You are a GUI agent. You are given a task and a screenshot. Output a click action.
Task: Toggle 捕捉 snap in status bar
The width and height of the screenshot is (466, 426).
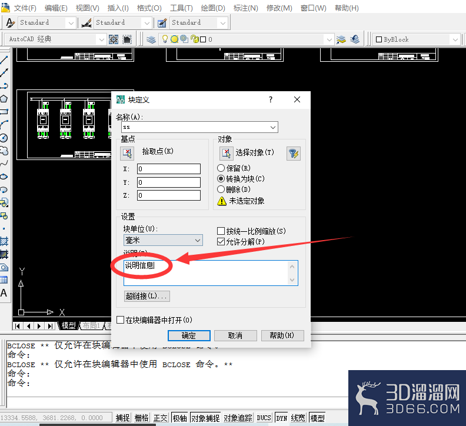(x=122, y=418)
